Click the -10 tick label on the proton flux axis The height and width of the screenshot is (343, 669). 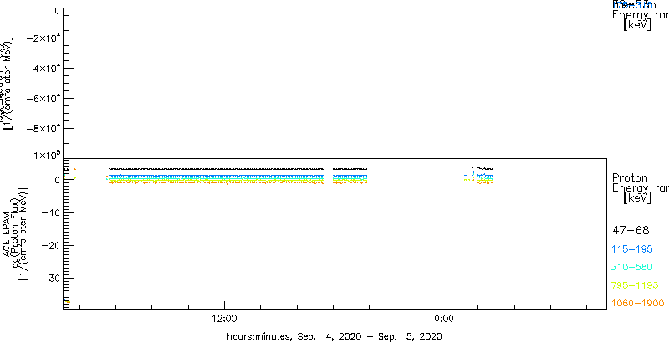(51, 212)
